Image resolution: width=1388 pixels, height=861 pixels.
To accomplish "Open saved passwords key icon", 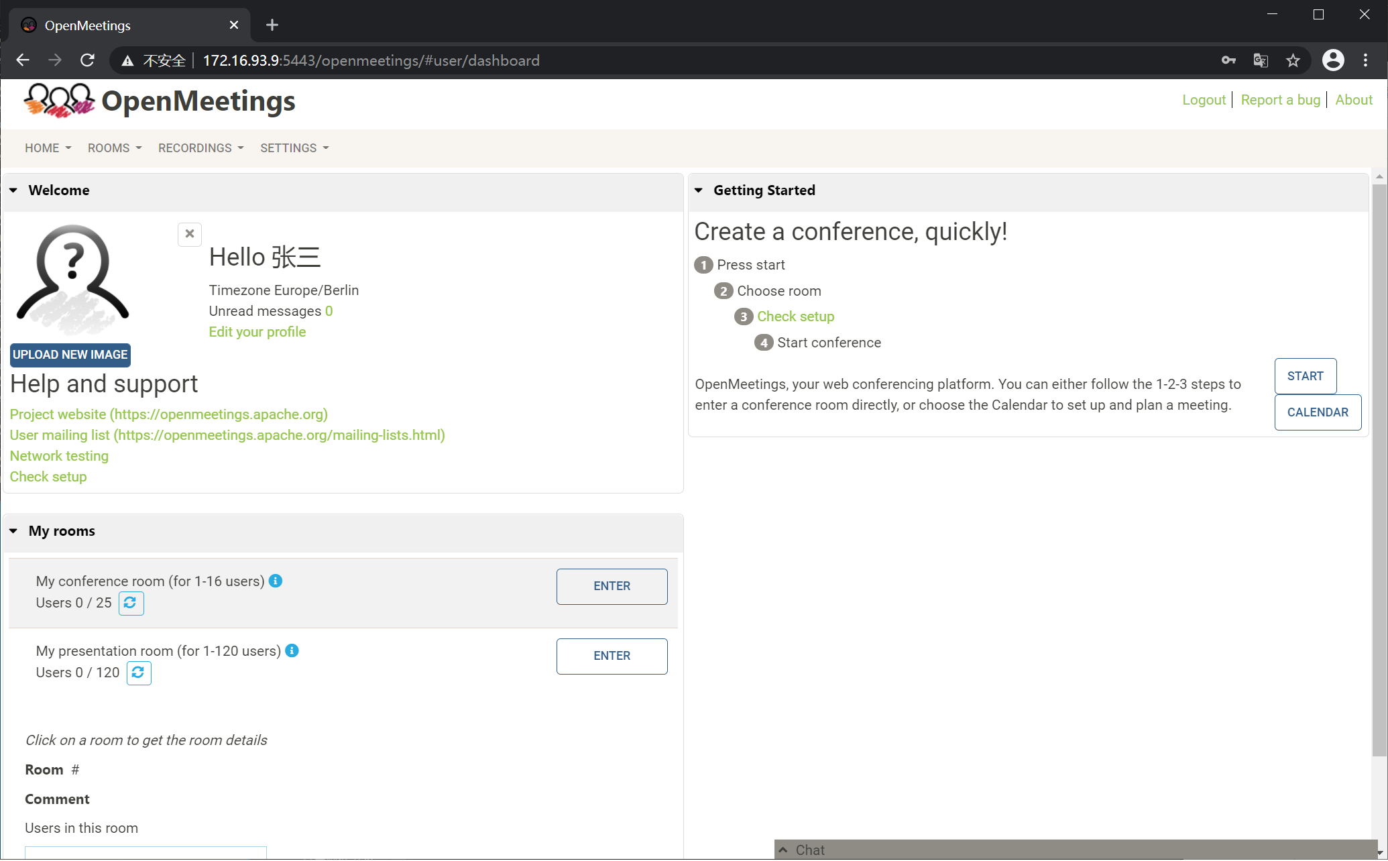I will coord(1228,61).
